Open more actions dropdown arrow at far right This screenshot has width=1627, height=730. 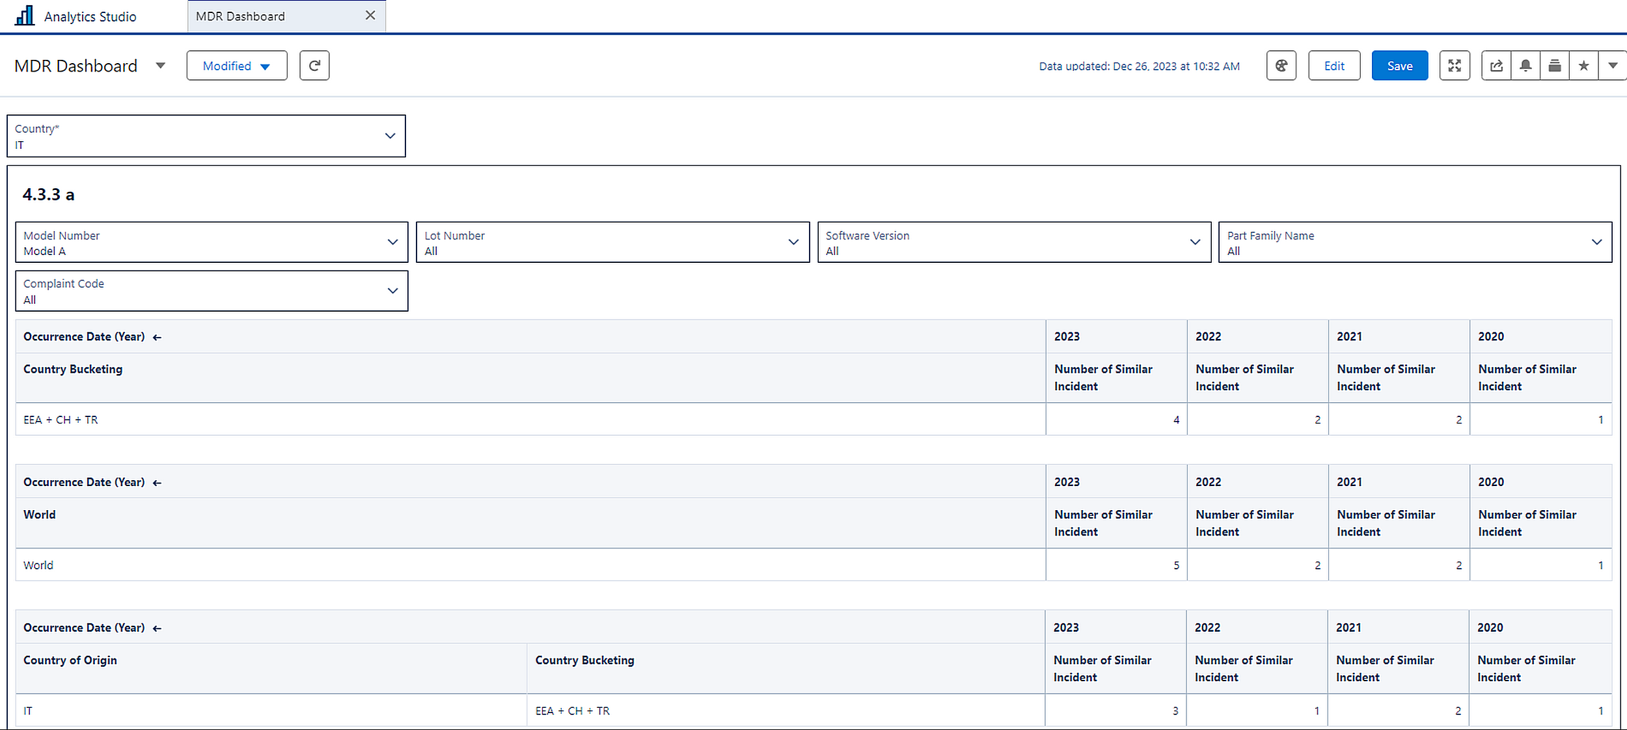coord(1613,66)
